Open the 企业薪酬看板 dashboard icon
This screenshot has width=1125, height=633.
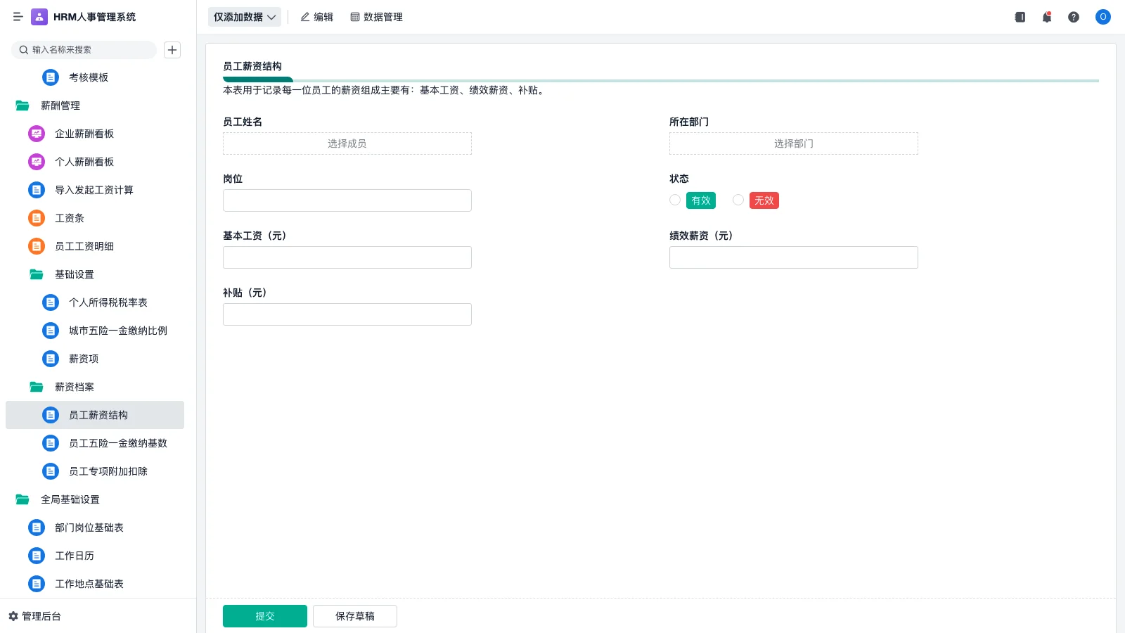click(x=36, y=134)
